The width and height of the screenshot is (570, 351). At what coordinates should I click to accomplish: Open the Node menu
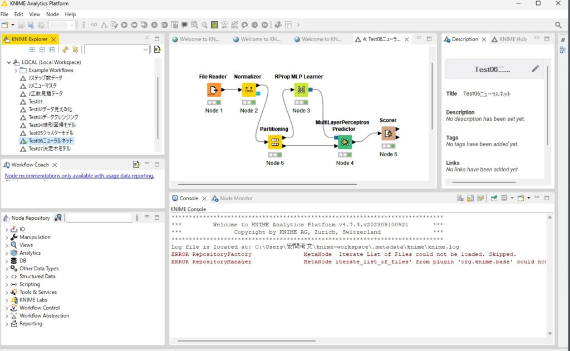pyautogui.click(x=52, y=14)
